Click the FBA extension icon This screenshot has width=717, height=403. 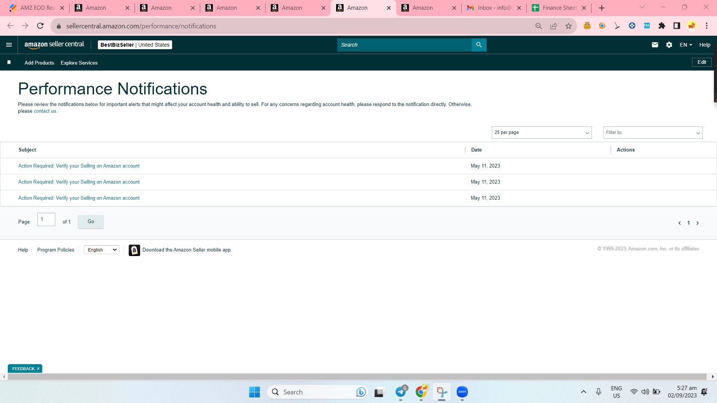[647, 26]
